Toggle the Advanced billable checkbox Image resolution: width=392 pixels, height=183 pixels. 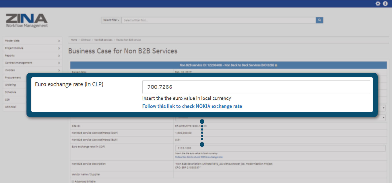pos(72,181)
